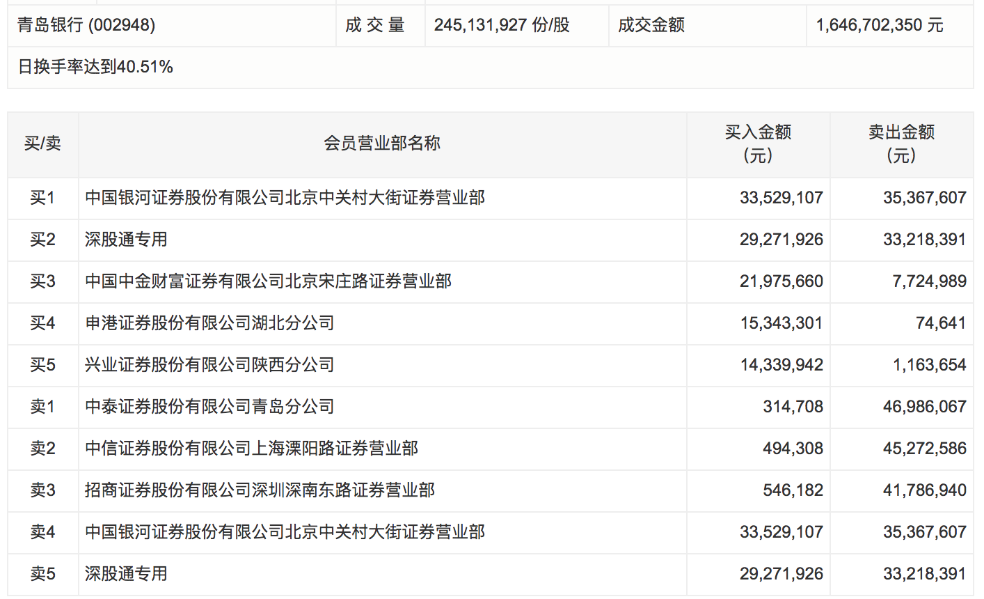Image resolution: width=984 pixels, height=599 pixels.
Task: Click 中泰证券股份有限公司青岛分公司 name
Action: click(210, 407)
